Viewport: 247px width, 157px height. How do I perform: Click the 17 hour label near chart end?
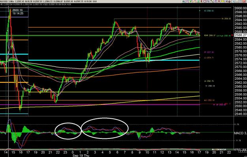[x=199, y=152]
